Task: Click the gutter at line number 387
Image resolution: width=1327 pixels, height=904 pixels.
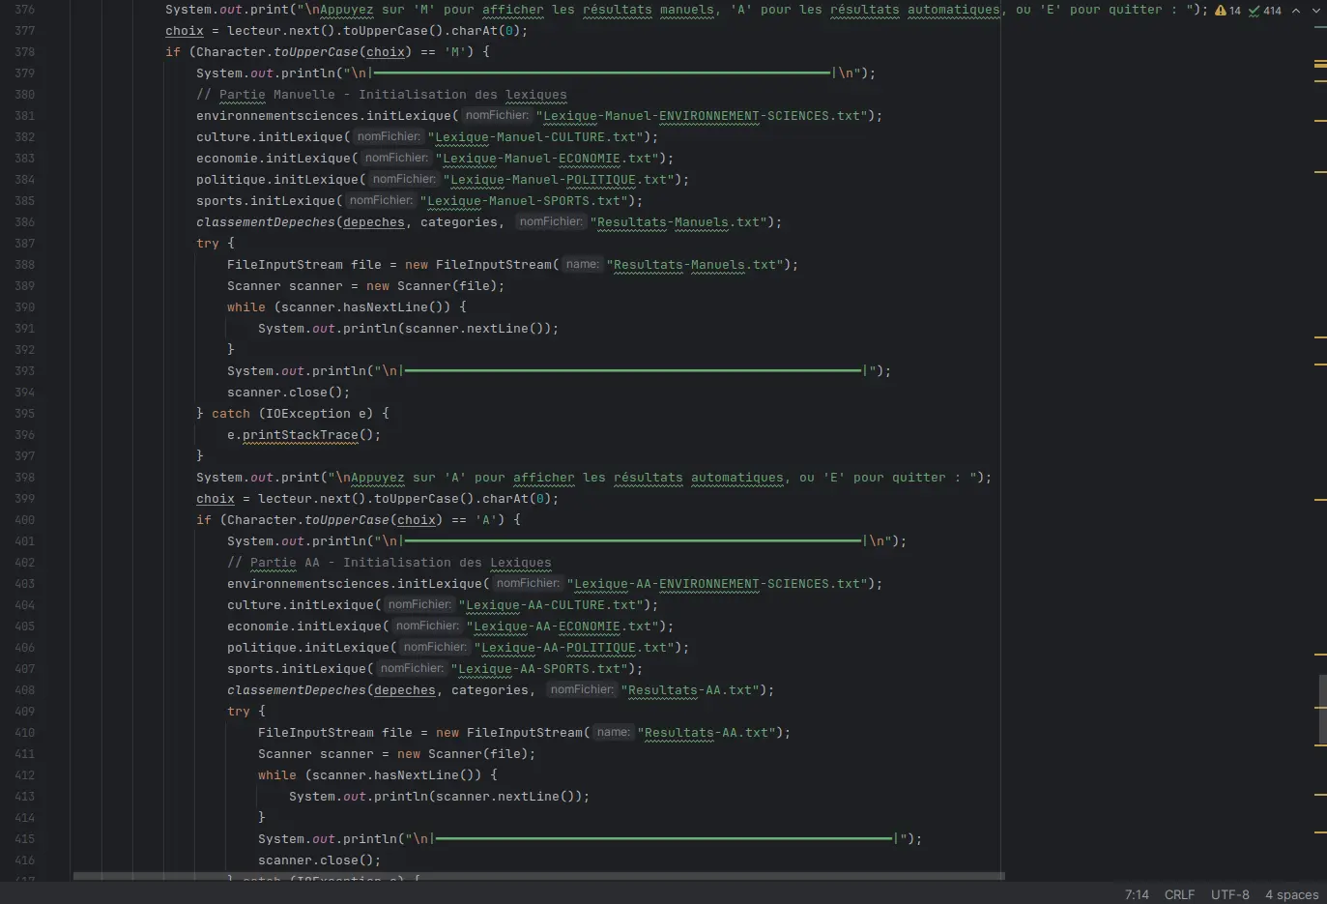Action: [25, 244]
